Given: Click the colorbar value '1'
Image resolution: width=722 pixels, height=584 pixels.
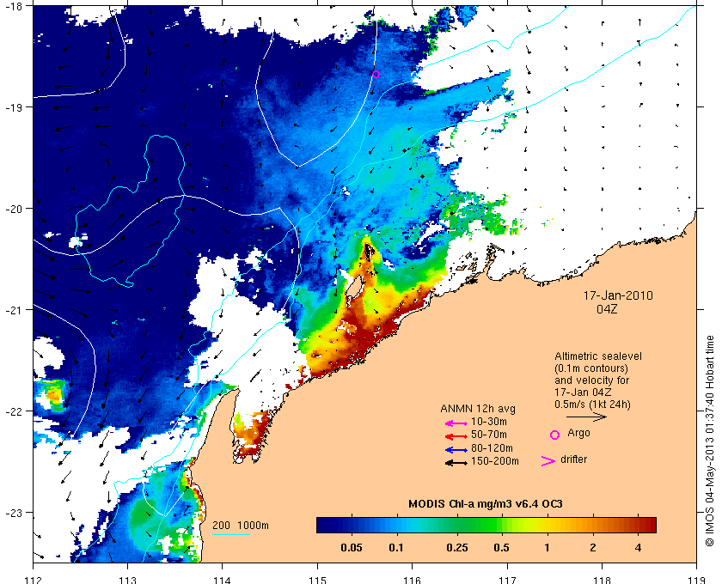Looking at the screenshot, I should coord(547,548).
